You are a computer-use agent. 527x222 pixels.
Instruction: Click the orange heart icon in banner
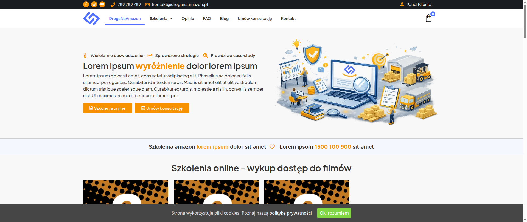pos(272,147)
